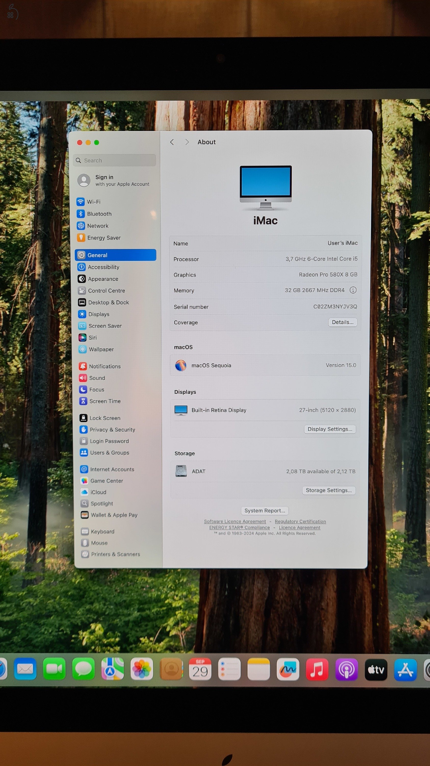Open Messages from the Dock
The image size is (430, 766).
coord(83,669)
